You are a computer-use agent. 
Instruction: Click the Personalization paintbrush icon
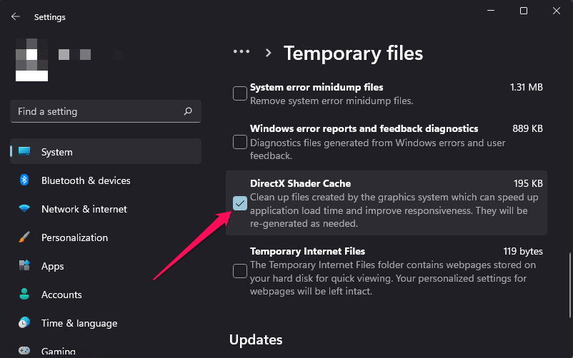(25, 237)
